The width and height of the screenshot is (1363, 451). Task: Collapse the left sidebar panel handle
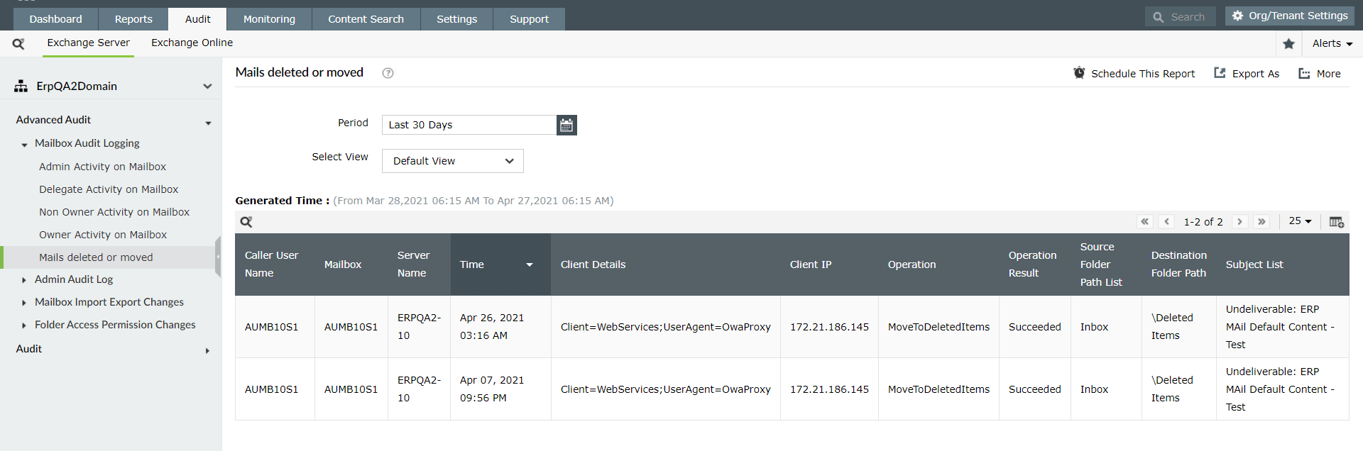coord(218,257)
